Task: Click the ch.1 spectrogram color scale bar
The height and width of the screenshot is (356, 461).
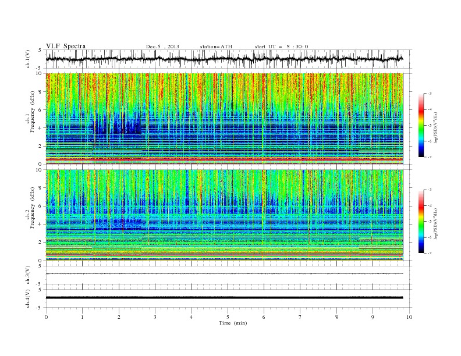Action: [421, 125]
